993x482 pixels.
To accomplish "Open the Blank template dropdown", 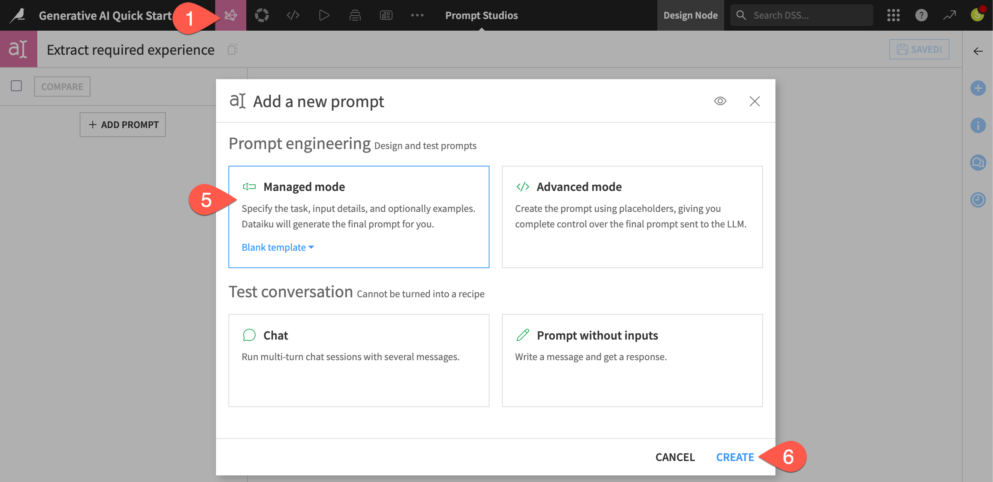I will click(x=277, y=247).
